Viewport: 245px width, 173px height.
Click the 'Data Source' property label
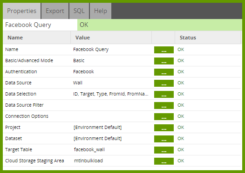(x=18, y=83)
